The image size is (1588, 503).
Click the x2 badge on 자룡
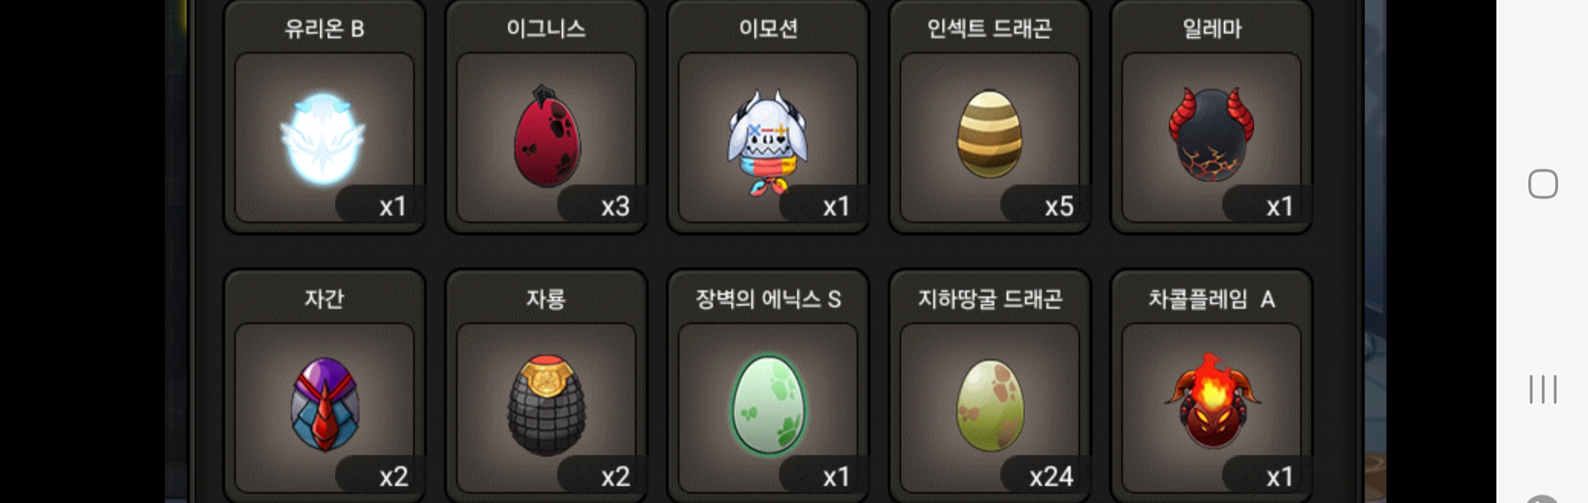615,477
